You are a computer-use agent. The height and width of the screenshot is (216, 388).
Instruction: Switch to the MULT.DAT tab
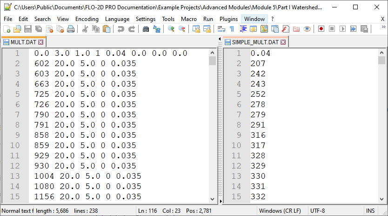click(x=23, y=42)
